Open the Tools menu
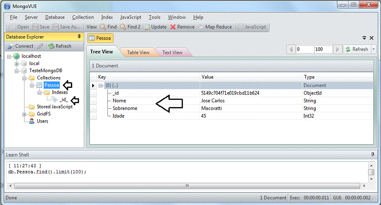The height and width of the screenshot is (205, 381). (x=155, y=17)
